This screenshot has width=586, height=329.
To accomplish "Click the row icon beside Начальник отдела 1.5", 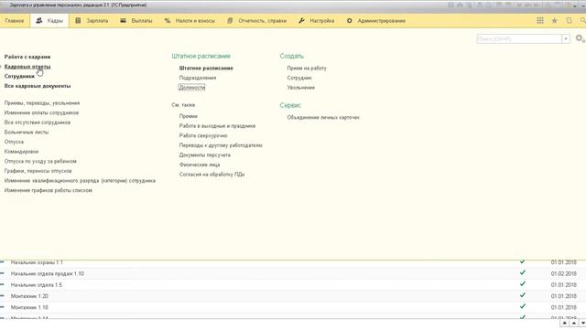I will click(2, 285).
